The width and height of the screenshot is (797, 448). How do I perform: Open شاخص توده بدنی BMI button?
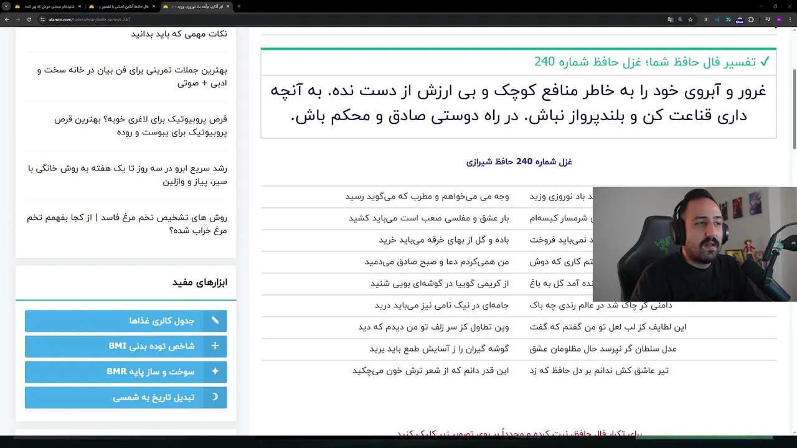126,346
